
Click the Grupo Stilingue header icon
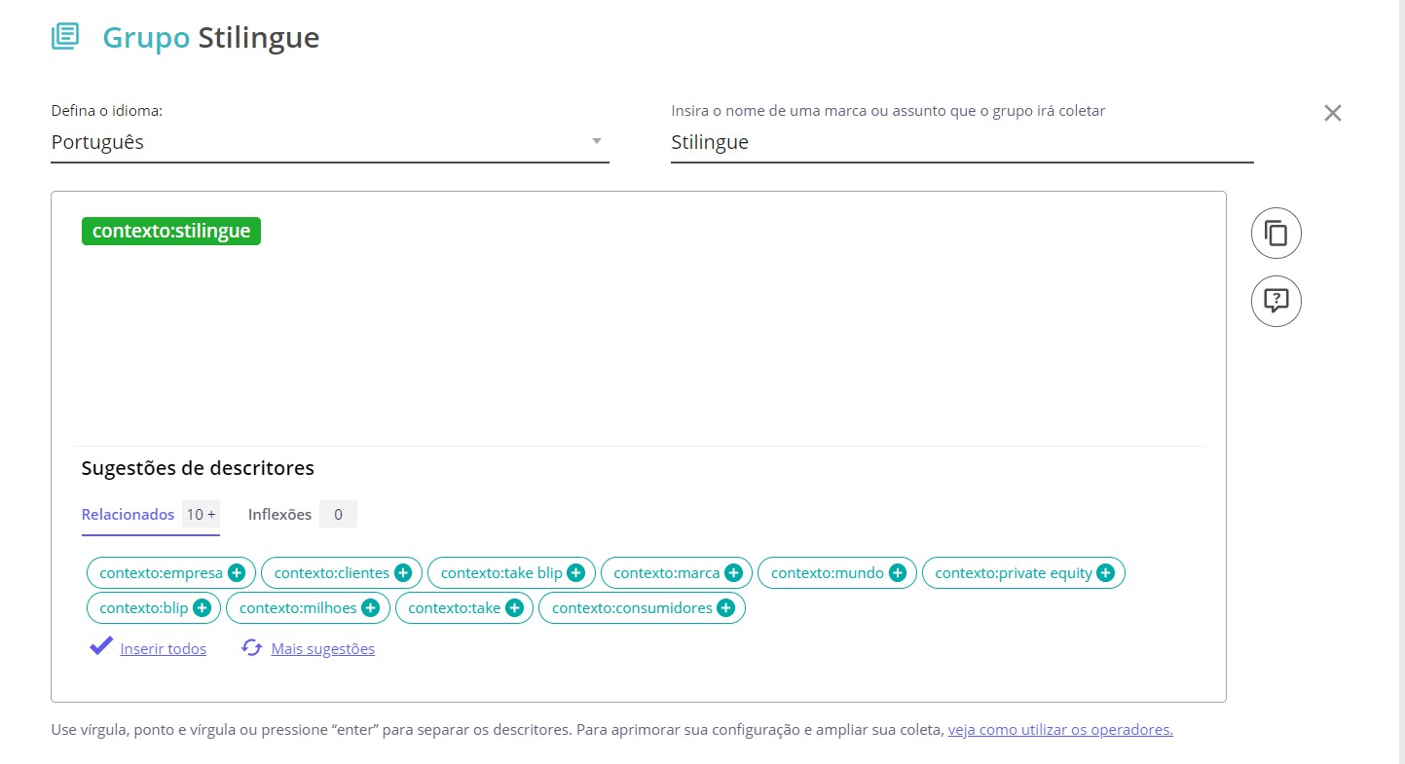65,37
